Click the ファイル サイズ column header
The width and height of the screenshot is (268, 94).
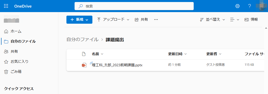click(x=255, y=54)
